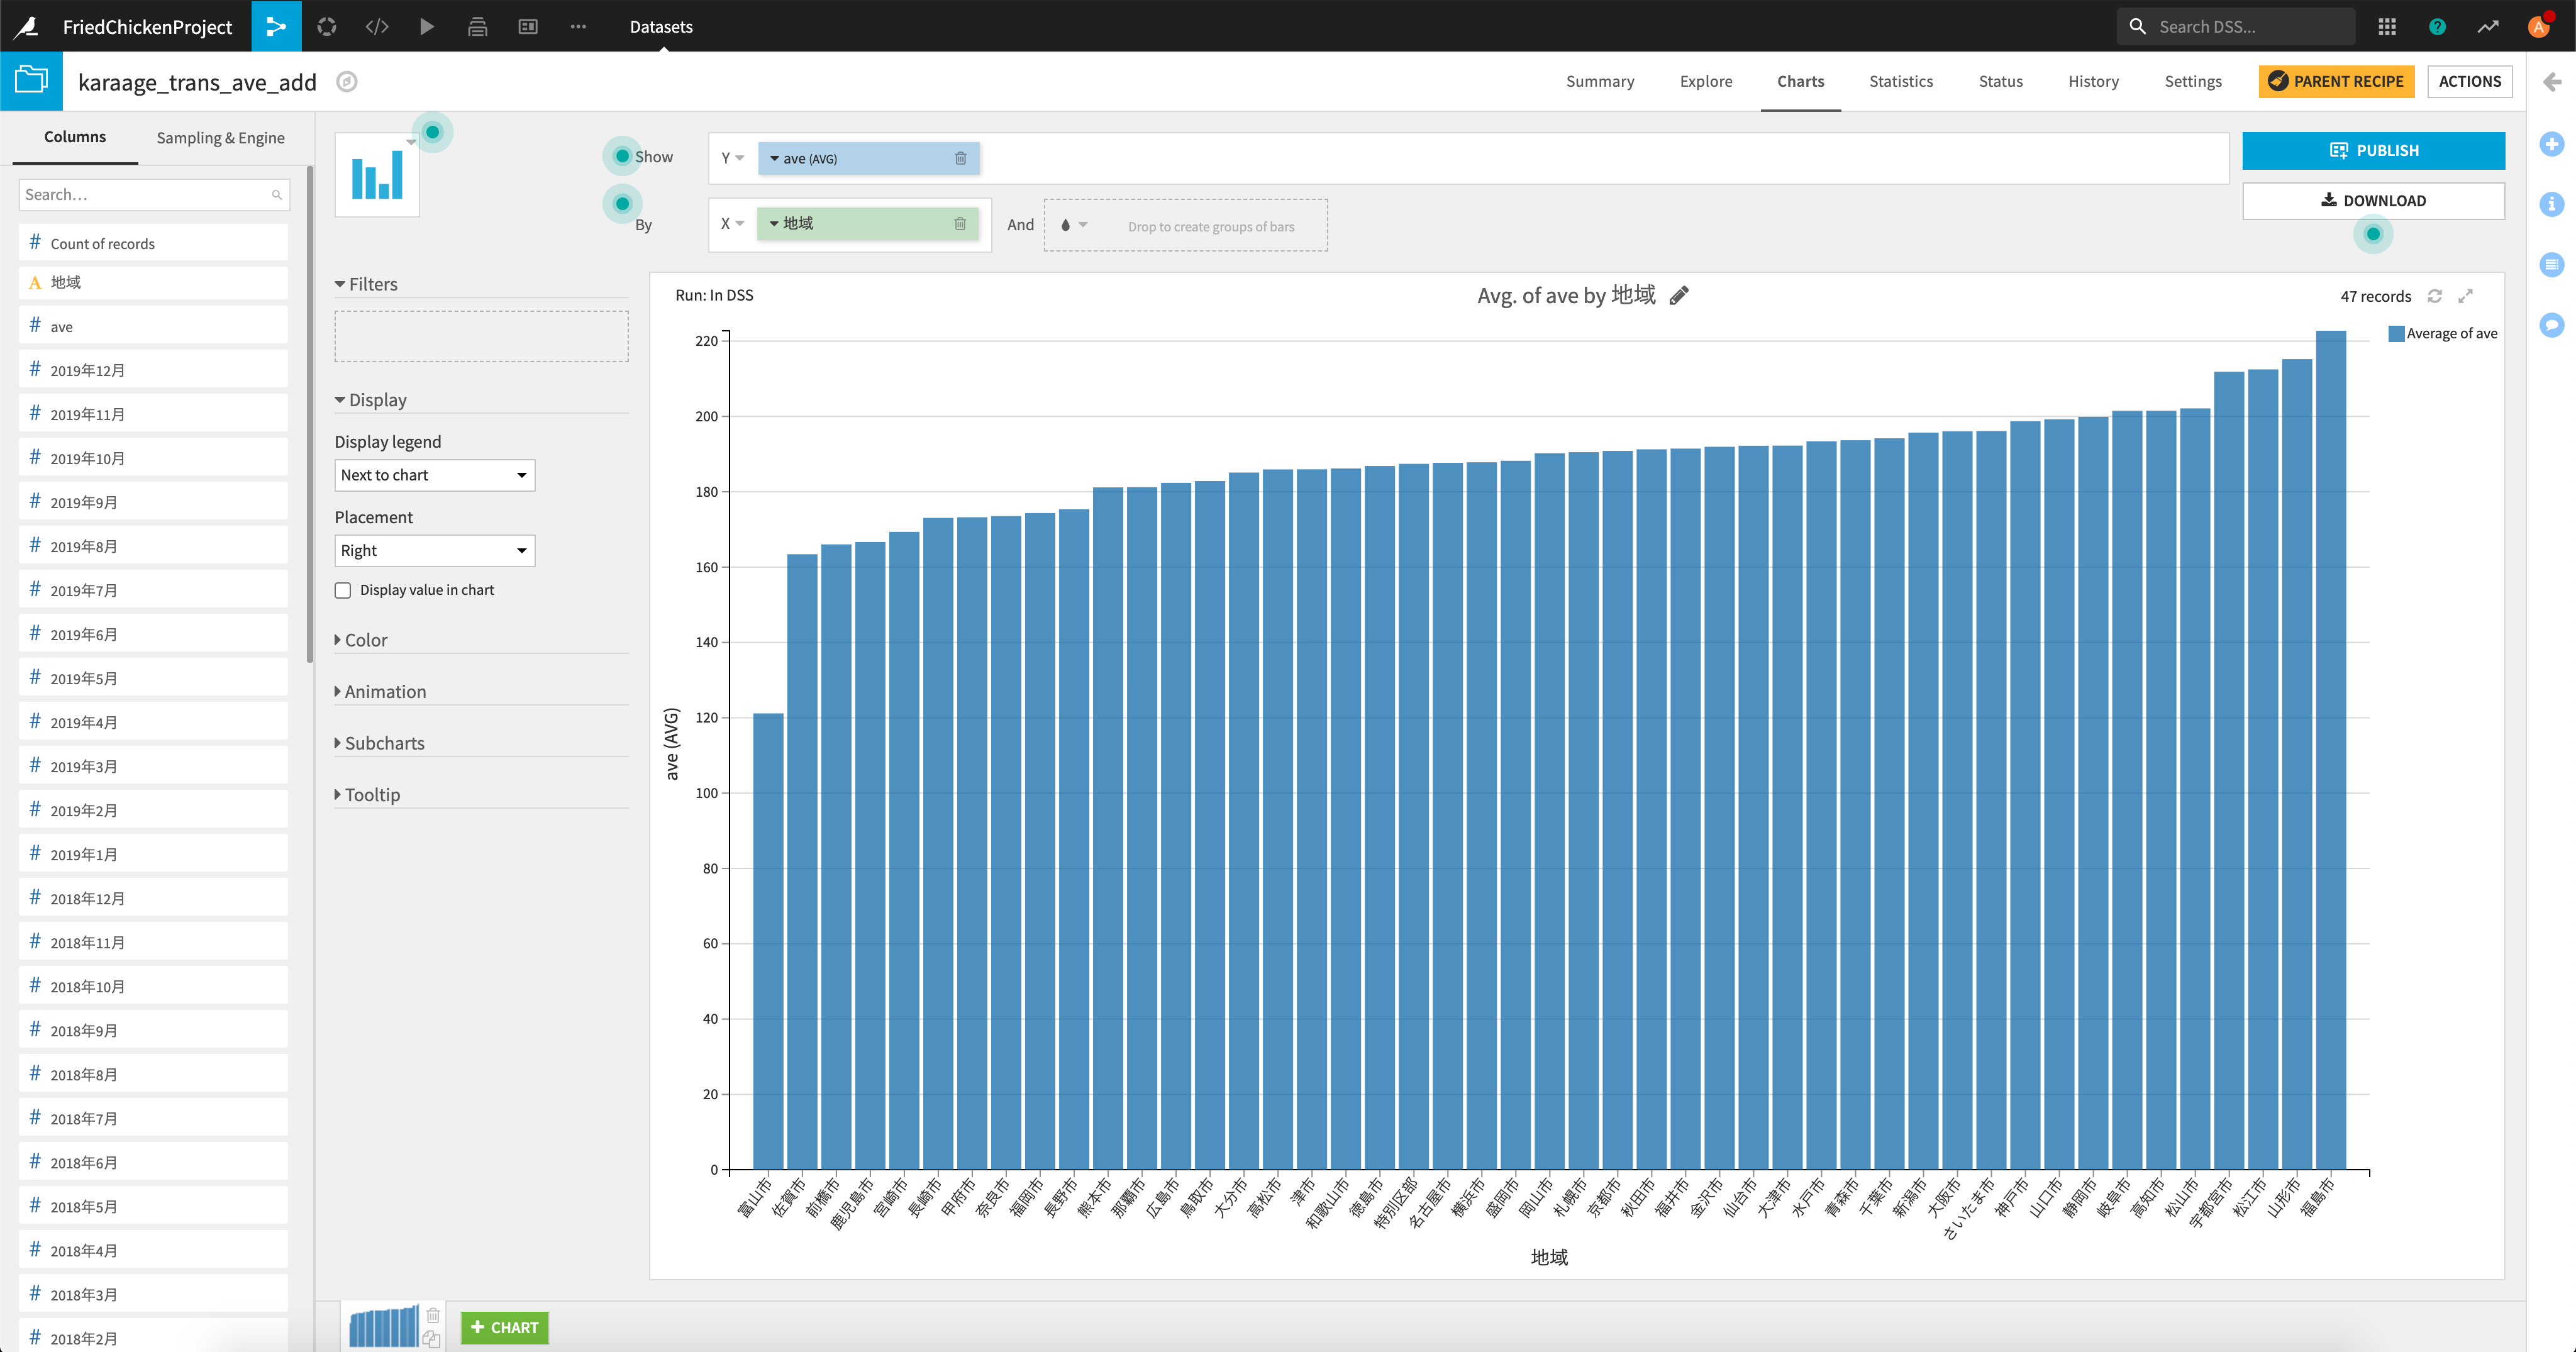Image resolution: width=2576 pixels, height=1352 pixels.
Task: Open the Flow icon in top bar
Action: tap(275, 26)
